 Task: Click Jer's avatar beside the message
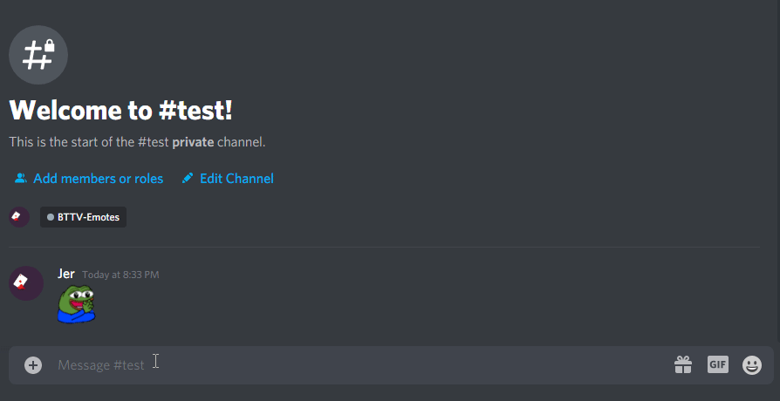(x=26, y=283)
